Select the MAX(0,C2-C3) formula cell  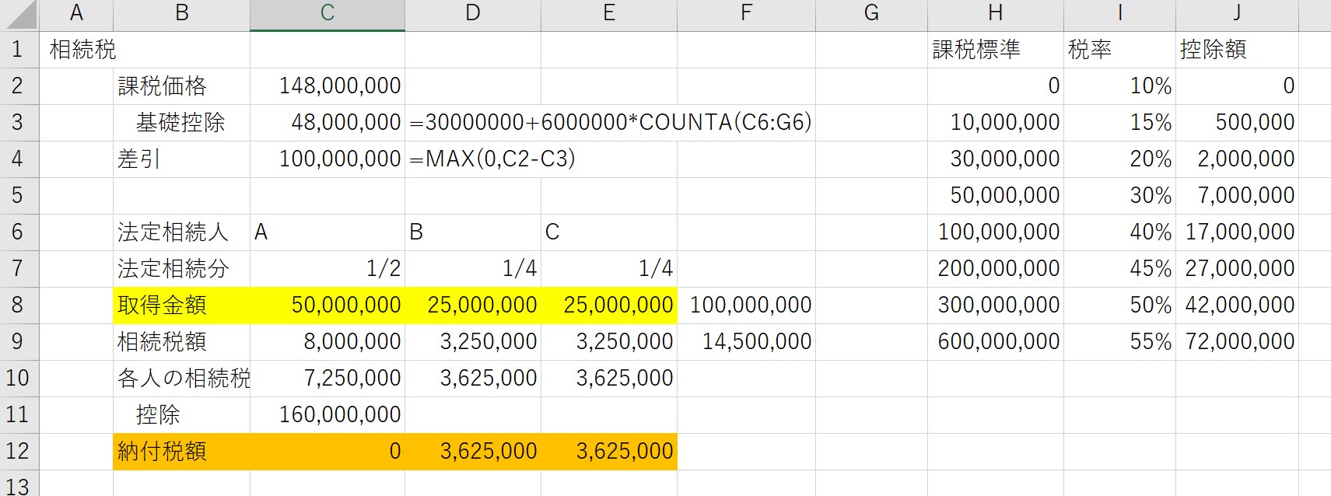(472, 159)
